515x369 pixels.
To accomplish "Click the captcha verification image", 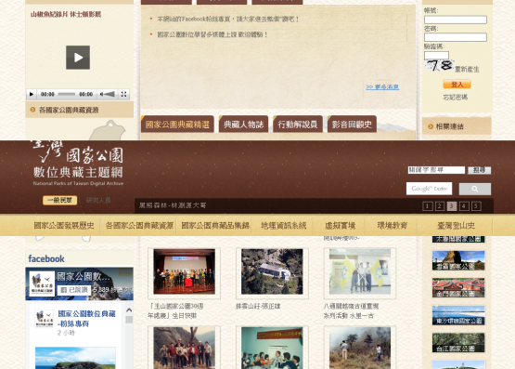I will [439, 66].
